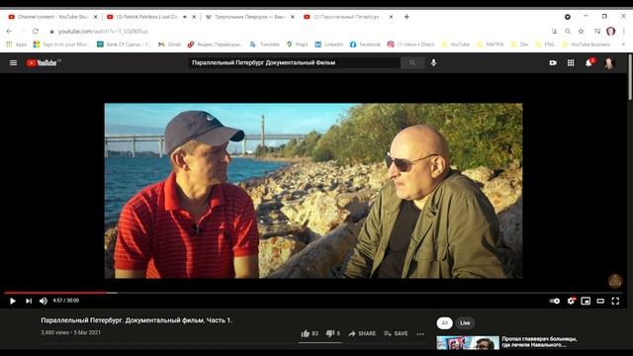This screenshot has width=633, height=356.
Task: Open suggested video title Пропал главврач больницы
Action: click(539, 342)
